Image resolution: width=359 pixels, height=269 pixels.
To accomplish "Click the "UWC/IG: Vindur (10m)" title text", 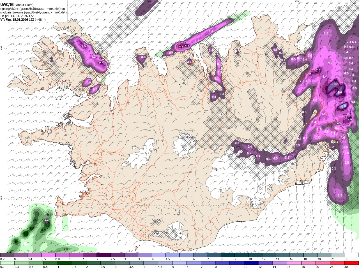I will tap(17, 5).
